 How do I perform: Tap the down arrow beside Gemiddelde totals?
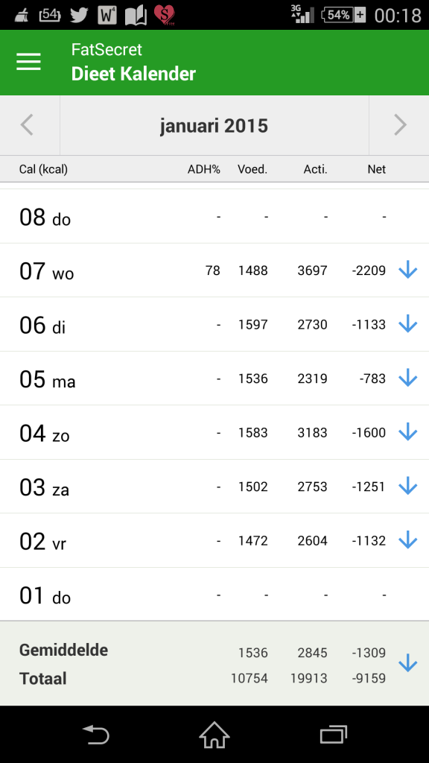407,663
